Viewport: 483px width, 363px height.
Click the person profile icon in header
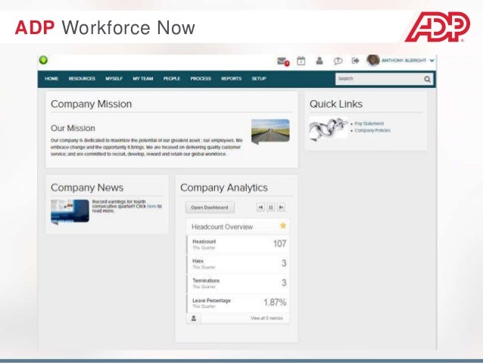pos(319,61)
